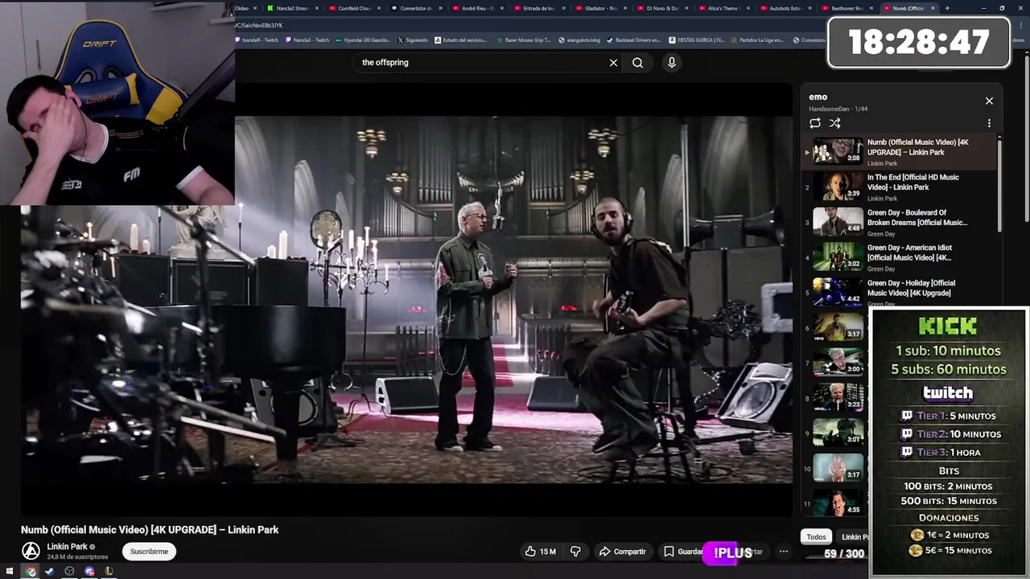This screenshot has width=1030, height=579.
Task: Select the Todos filter chip
Action: 816,537
